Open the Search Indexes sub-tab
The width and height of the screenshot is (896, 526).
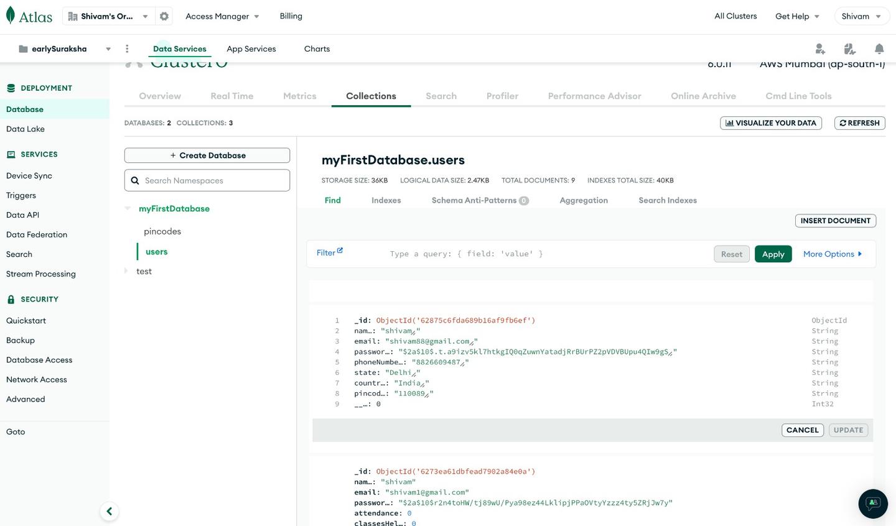(x=668, y=200)
